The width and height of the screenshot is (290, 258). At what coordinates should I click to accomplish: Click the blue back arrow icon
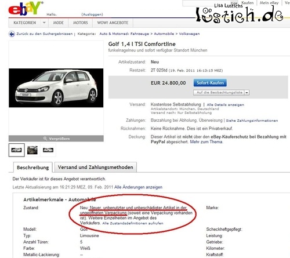pos(12,34)
